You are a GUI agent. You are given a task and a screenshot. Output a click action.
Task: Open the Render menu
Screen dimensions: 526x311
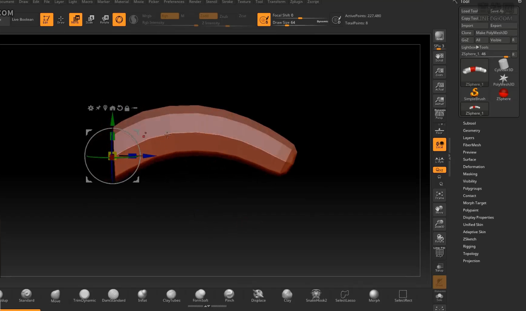(195, 2)
